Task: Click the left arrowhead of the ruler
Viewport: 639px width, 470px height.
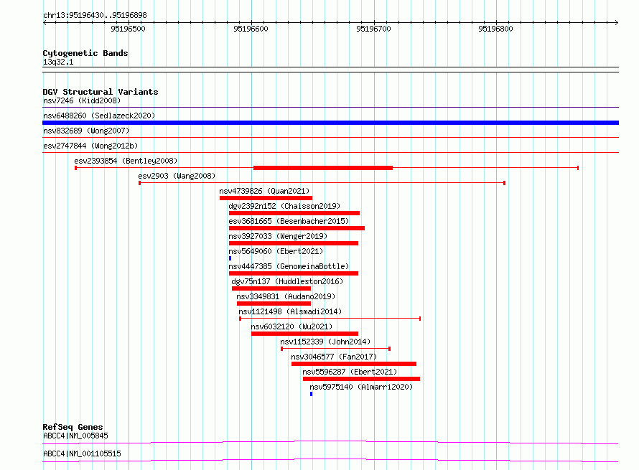Action: tap(45, 22)
